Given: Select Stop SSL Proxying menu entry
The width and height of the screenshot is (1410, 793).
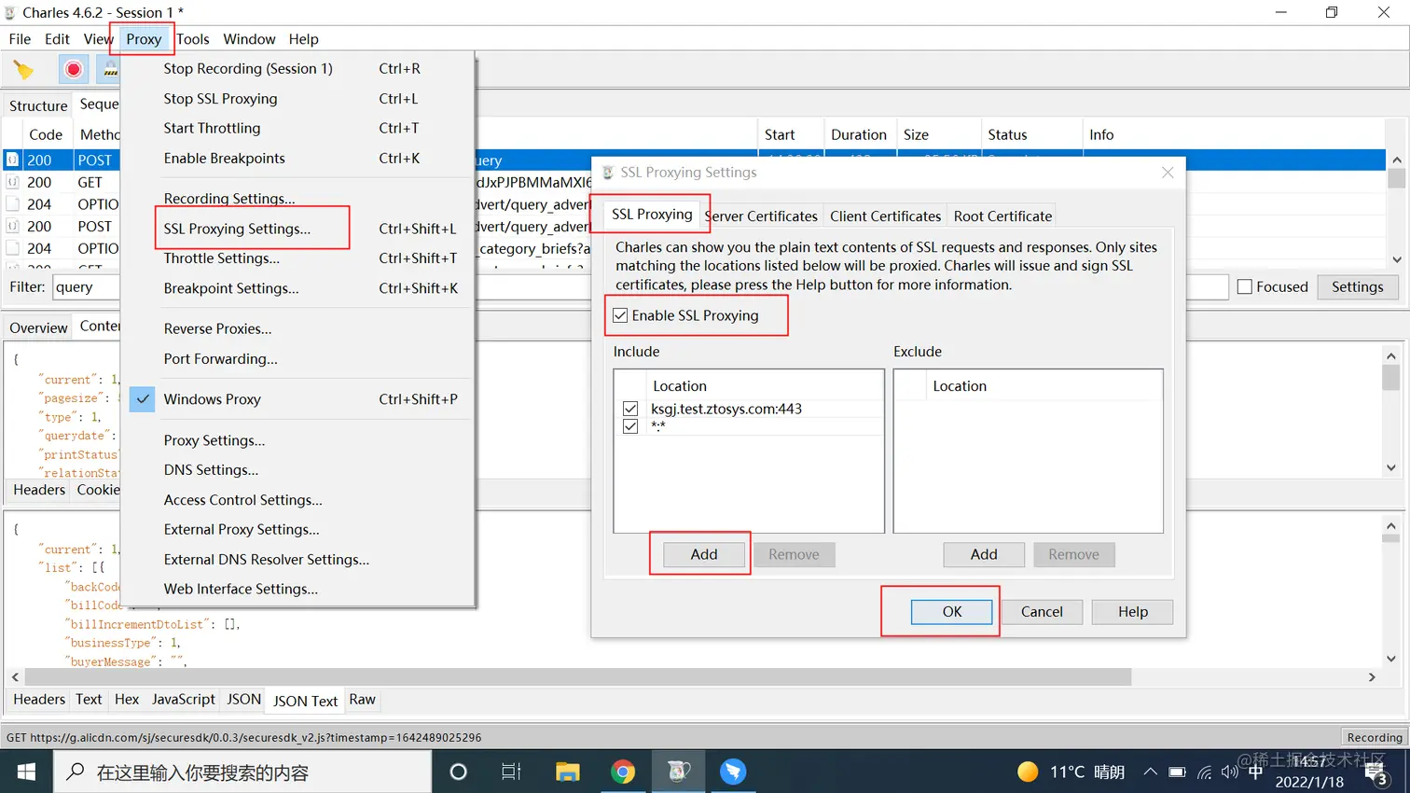Looking at the screenshot, I should pos(298,98).
